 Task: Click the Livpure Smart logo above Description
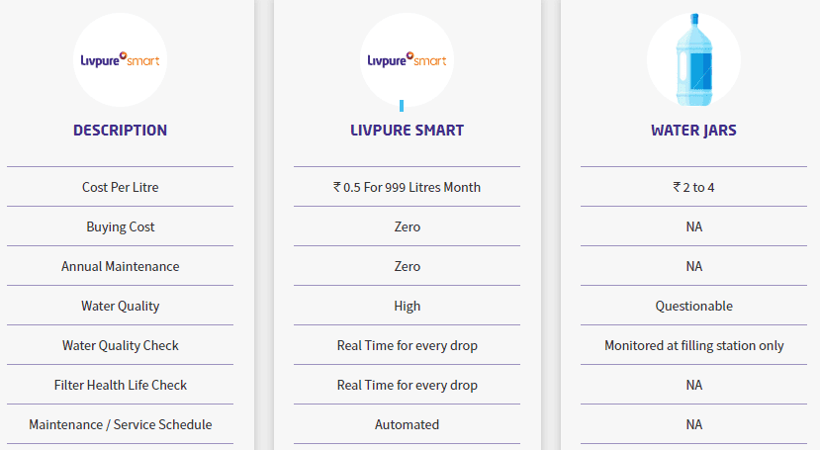coord(120,59)
